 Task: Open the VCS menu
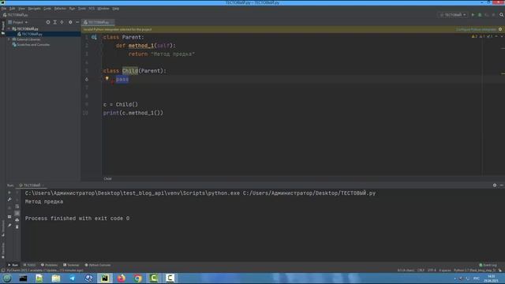click(92, 9)
